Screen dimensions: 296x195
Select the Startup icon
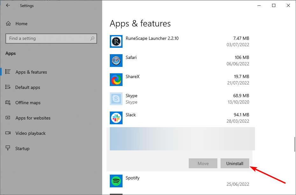point(8,148)
